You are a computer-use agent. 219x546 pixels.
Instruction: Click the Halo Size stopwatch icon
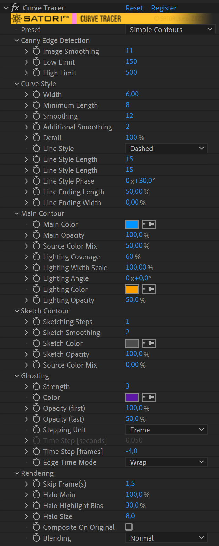[x=36, y=516]
